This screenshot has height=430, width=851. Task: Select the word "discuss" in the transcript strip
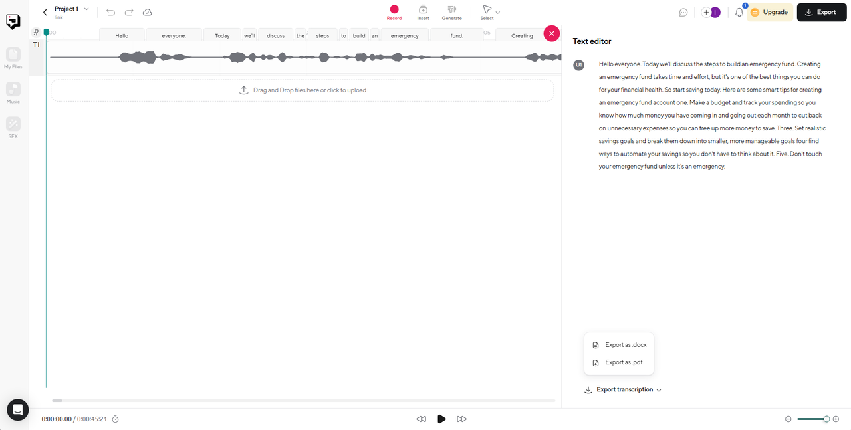pos(275,35)
